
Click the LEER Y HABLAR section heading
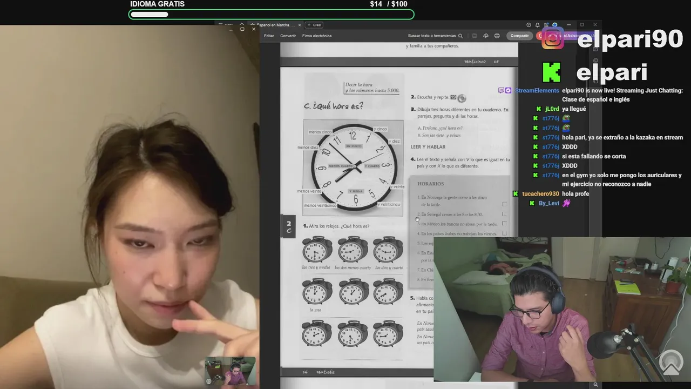[x=428, y=147]
